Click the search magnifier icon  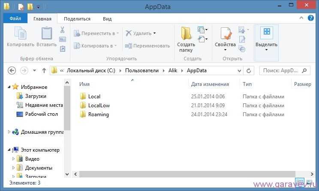pyautogui.click(x=304, y=71)
